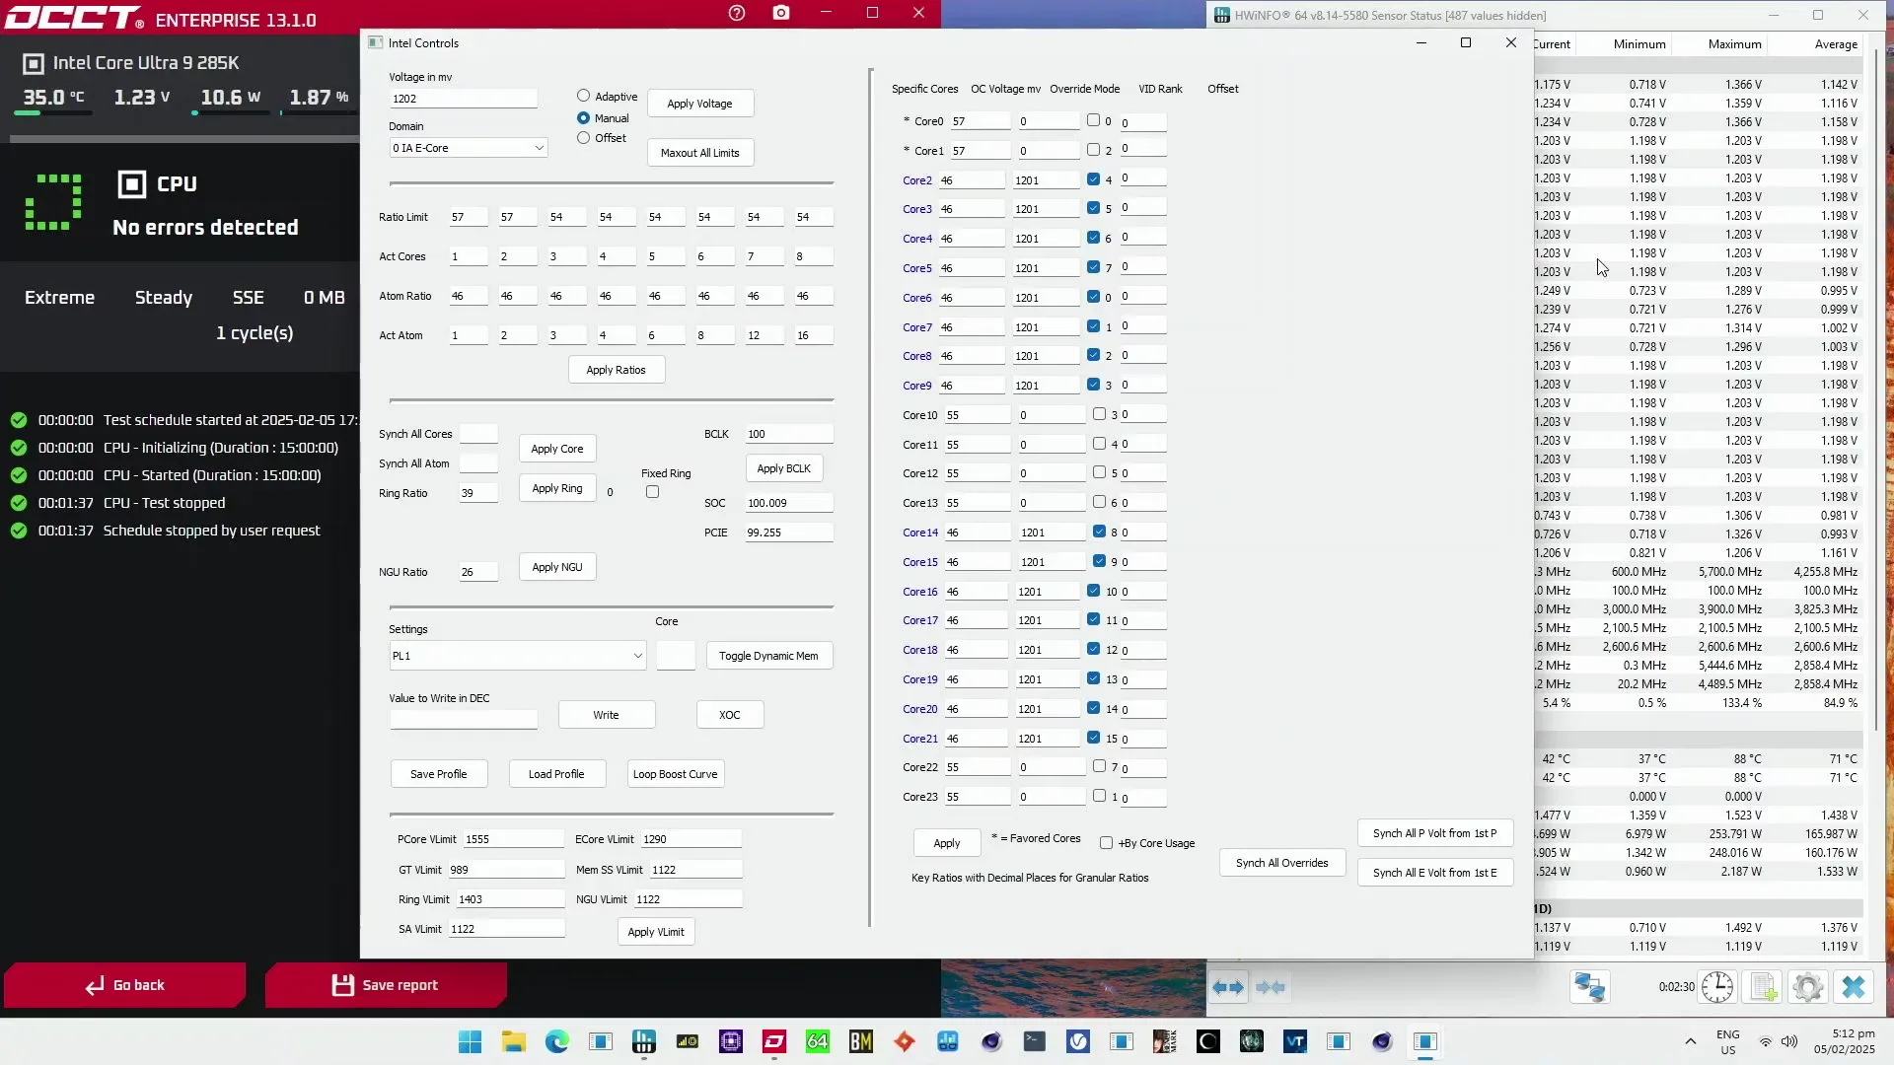Launch Microsoft Edge from taskbar
Screen dimensions: 1894x1065
point(557,1041)
